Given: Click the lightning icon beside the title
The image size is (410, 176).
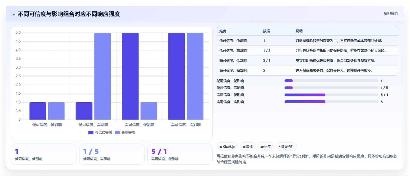Looking at the screenshot, I should click(x=13, y=14).
